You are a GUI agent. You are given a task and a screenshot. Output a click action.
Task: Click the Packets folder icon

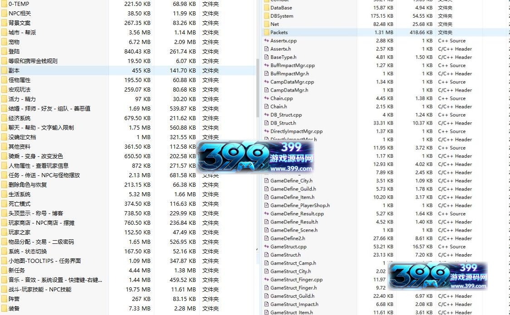pyautogui.click(x=266, y=32)
